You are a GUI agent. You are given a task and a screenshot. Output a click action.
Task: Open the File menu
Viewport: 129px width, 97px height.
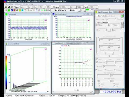click(x=6, y=4)
